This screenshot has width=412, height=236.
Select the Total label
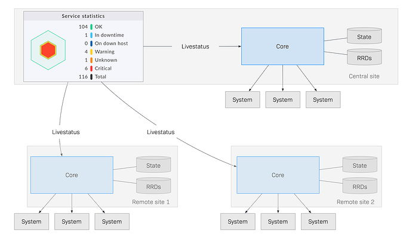tap(100, 77)
